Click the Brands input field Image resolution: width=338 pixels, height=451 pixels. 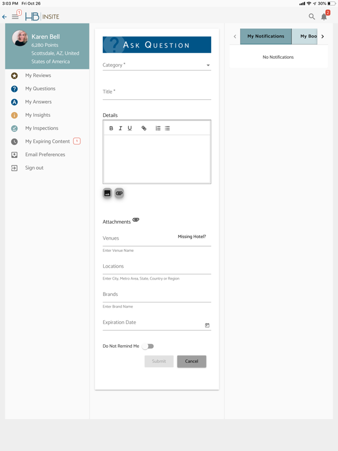pyautogui.click(x=157, y=295)
